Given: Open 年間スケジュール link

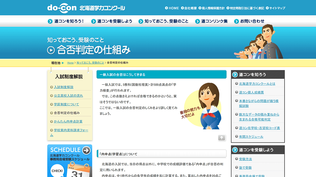Looking at the screenshot, I should click(251, 137).
